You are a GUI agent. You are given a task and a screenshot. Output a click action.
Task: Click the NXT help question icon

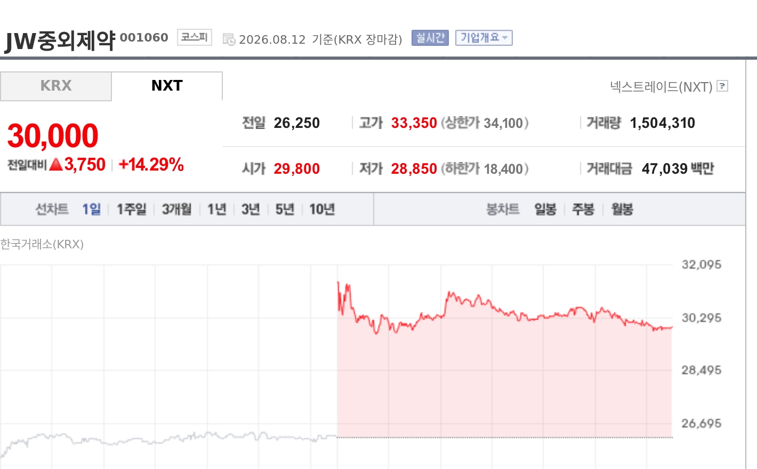tap(722, 86)
